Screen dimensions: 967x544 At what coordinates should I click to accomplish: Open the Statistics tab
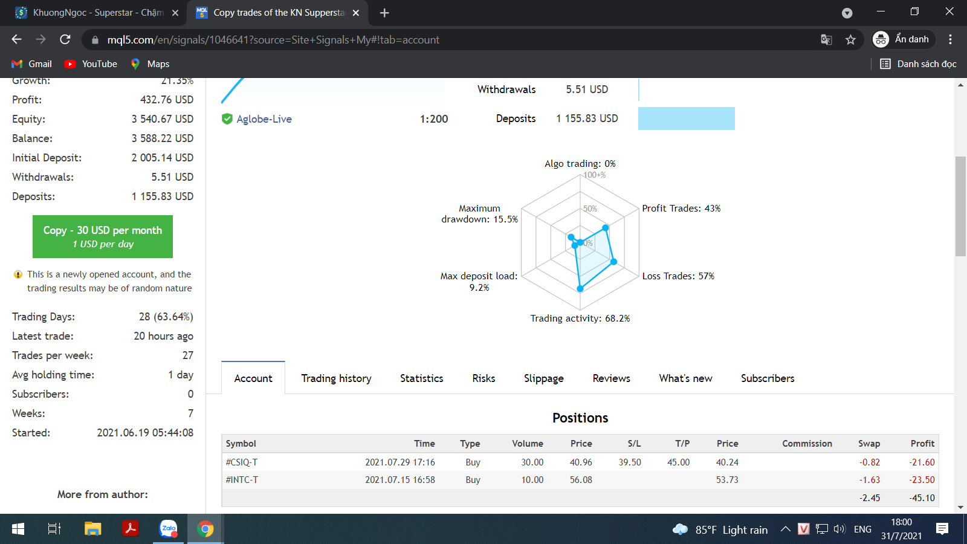click(422, 378)
